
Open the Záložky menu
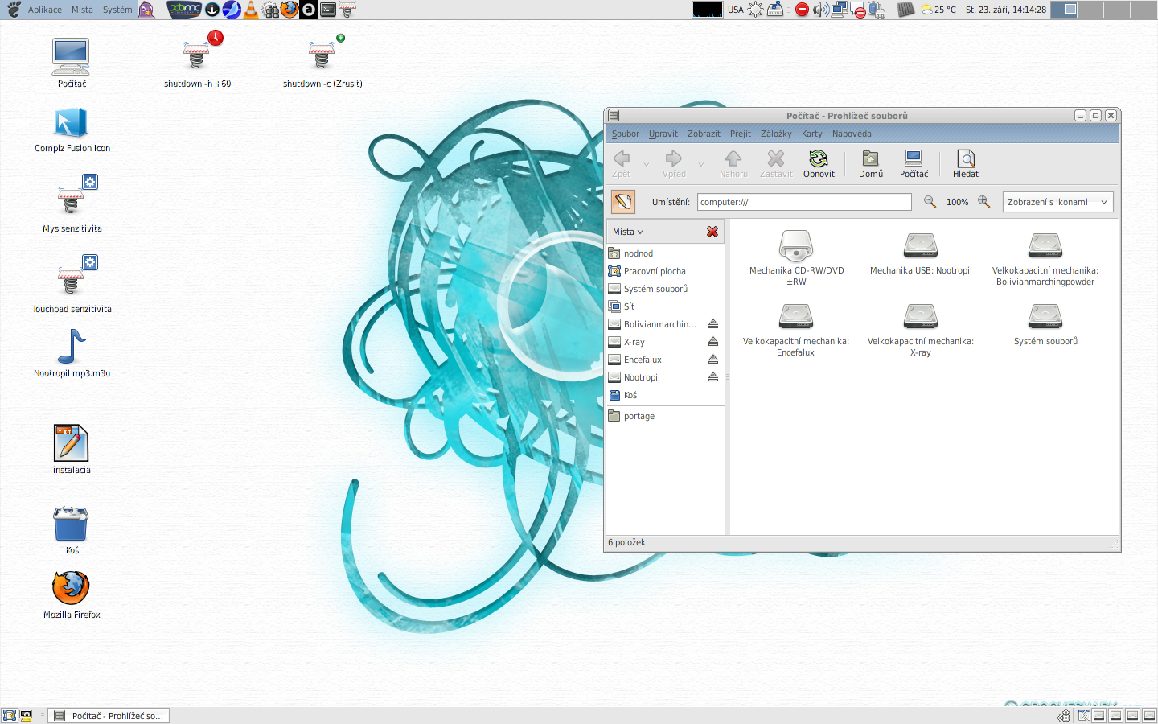tap(776, 134)
